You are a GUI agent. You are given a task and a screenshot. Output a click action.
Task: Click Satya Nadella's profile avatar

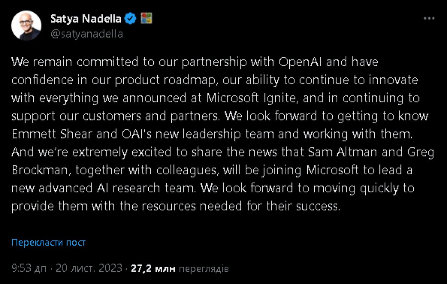26,25
